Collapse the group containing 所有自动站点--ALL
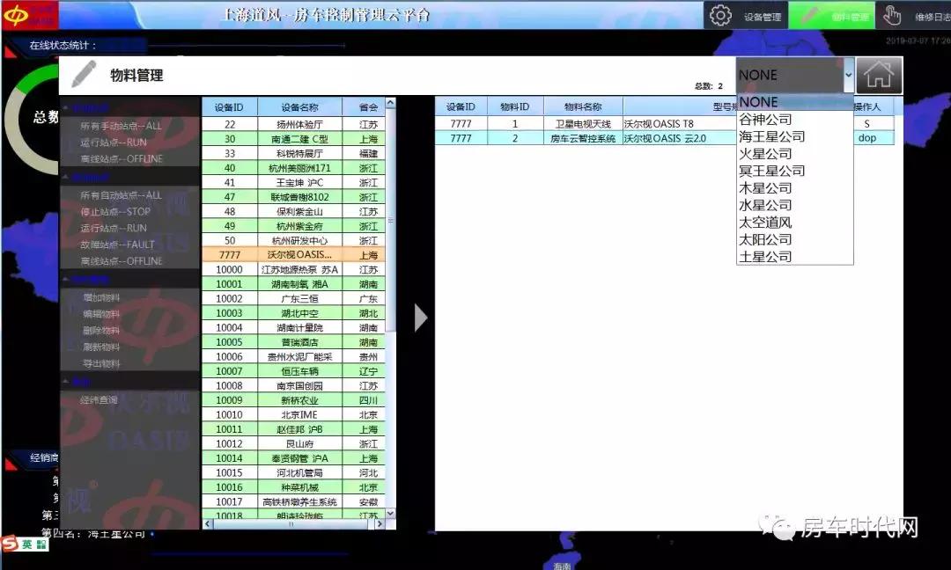Viewport: 951px width, 570px height. tap(65, 177)
